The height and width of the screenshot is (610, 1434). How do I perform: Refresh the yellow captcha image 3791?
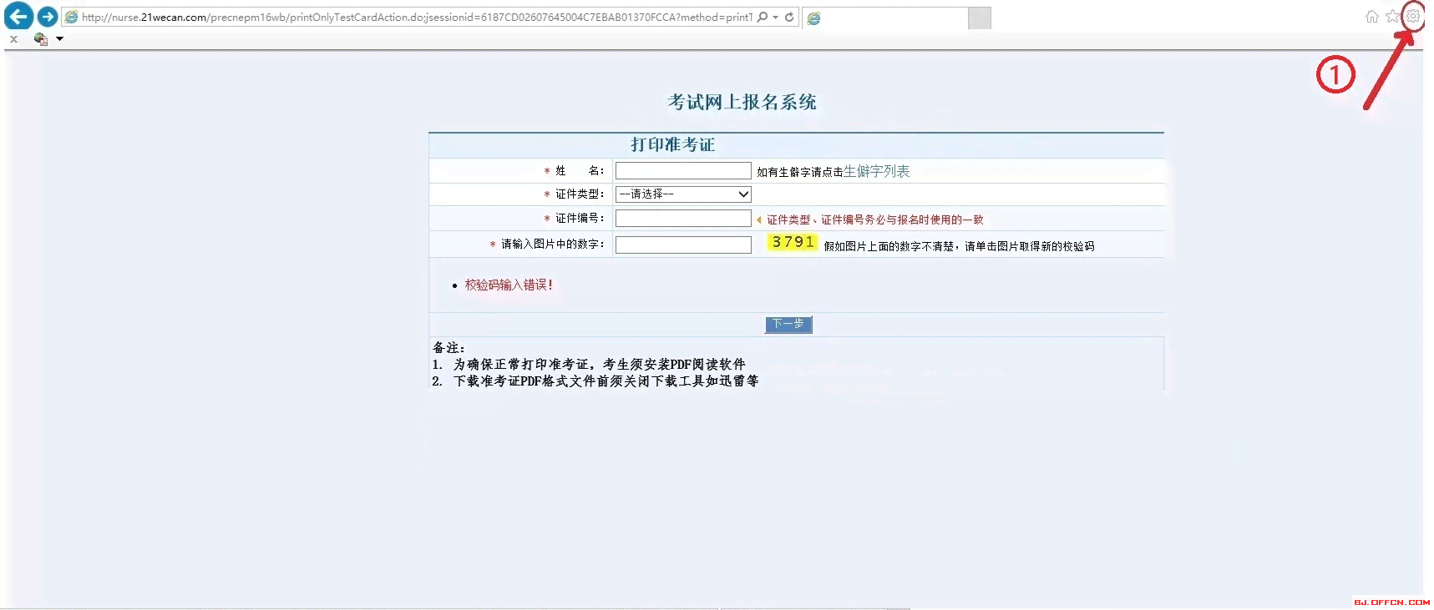tap(792, 242)
